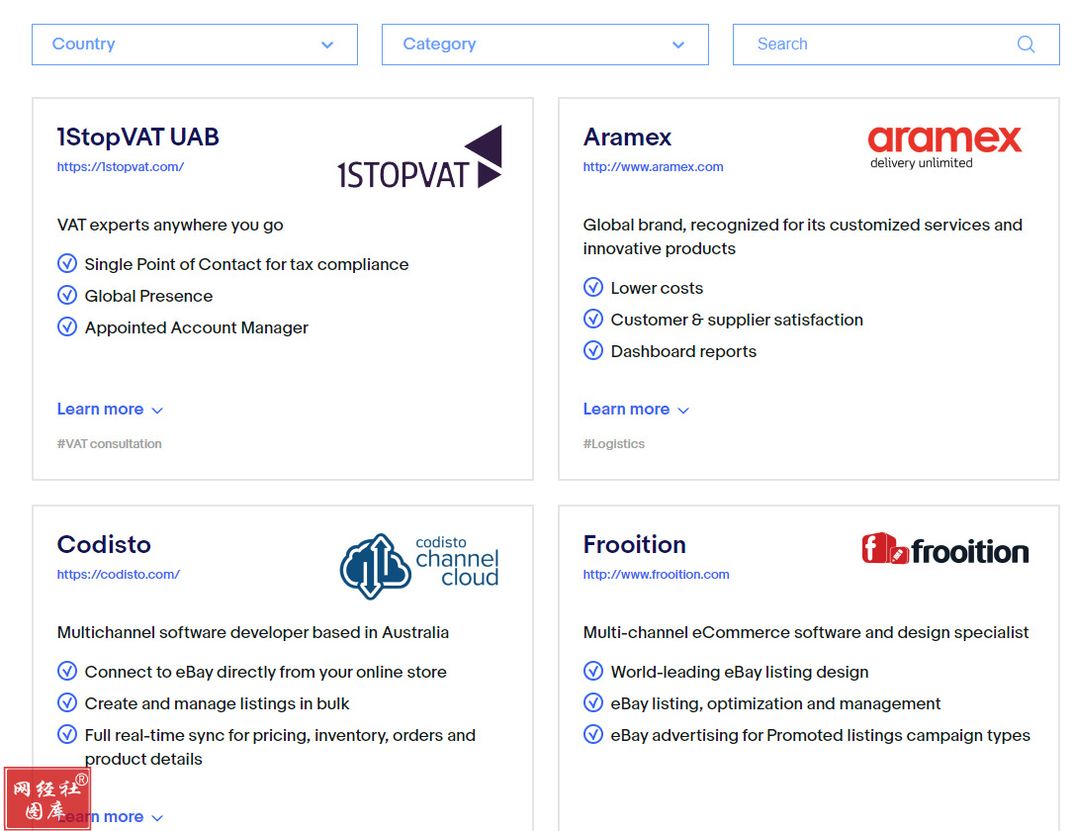
Task: Click checkmark icon beside eBay advertising for Promoted
Action: pos(593,734)
